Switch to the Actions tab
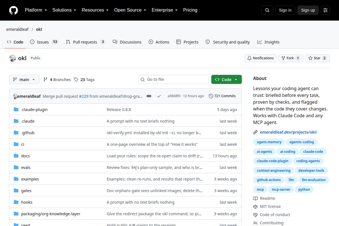339x226 pixels. [x=159, y=42]
